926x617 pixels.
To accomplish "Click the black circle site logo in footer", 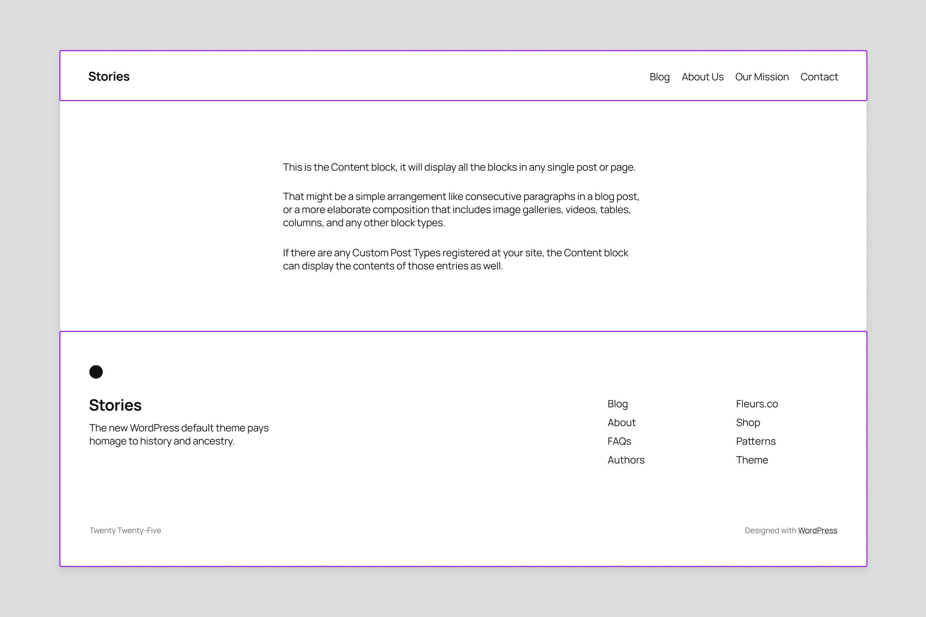I will (96, 372).
